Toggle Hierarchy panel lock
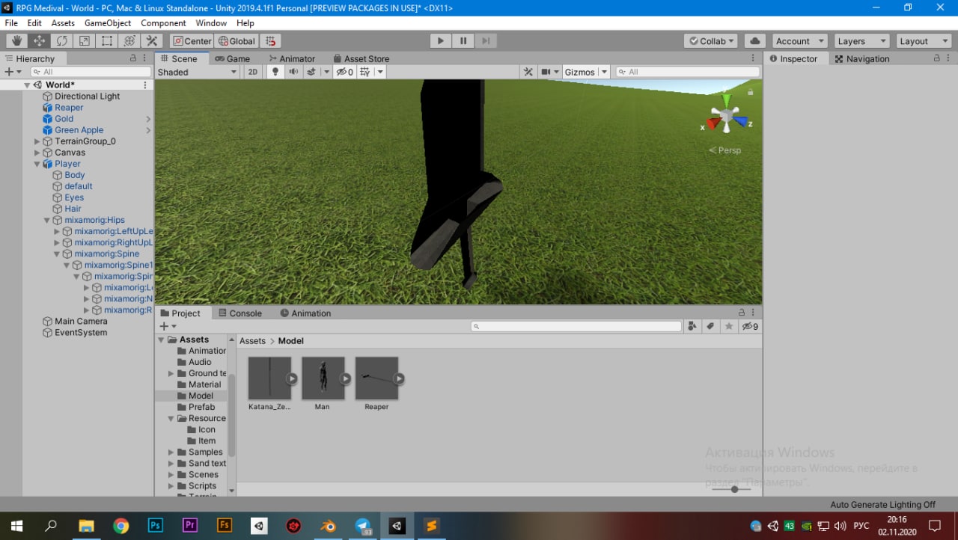 (x=133, y=58)
